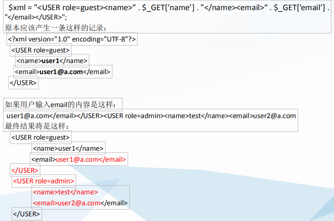This screenshot has height=221, width=334.
Task: Click the bold email user1@a.com box
Action: pos(63,72)
